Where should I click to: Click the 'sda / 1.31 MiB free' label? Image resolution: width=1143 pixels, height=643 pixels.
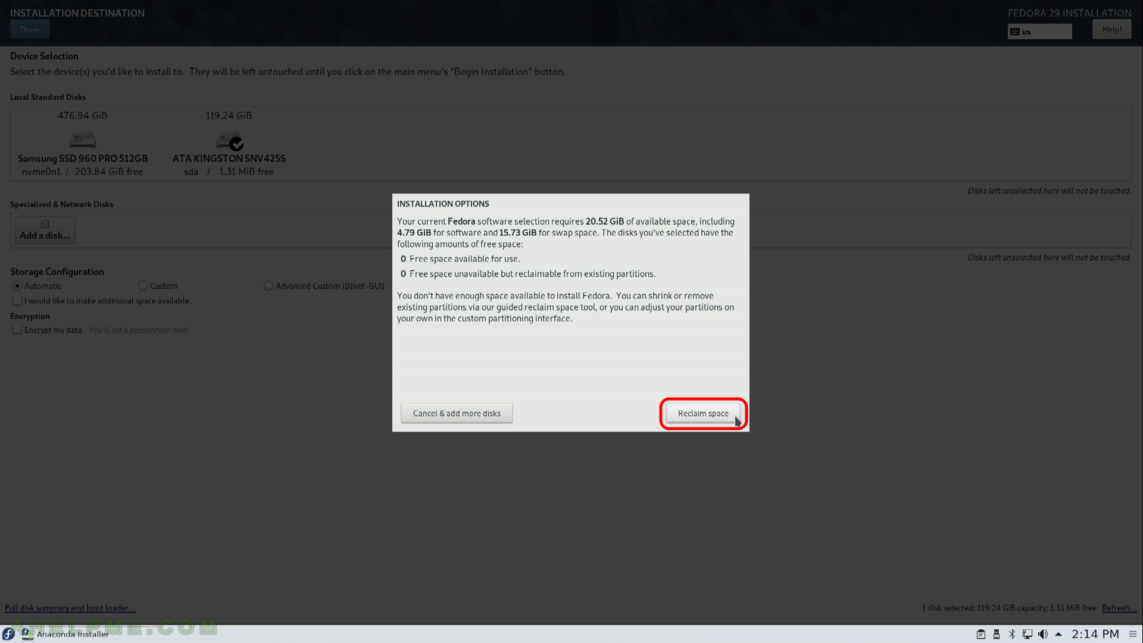pos(229,171)
